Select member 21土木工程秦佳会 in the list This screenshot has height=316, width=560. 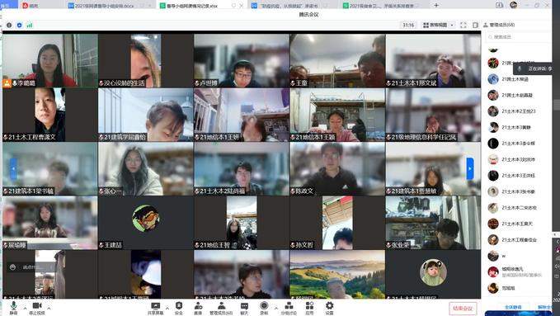pos(518,240)
